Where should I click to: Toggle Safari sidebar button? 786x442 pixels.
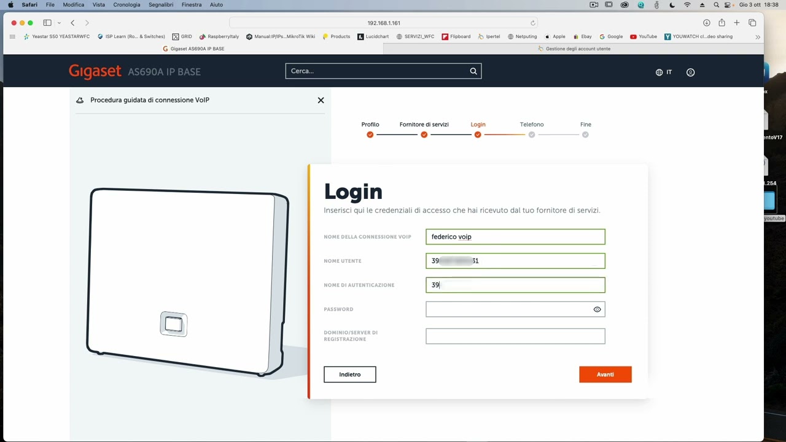[47, 23]
